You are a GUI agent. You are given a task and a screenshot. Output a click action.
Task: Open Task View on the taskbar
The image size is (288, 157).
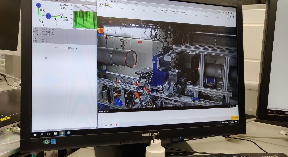pos(48,134)
